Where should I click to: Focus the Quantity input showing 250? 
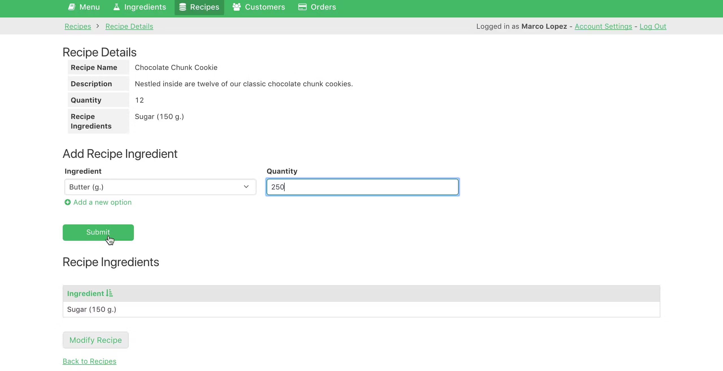pos(362,187)
